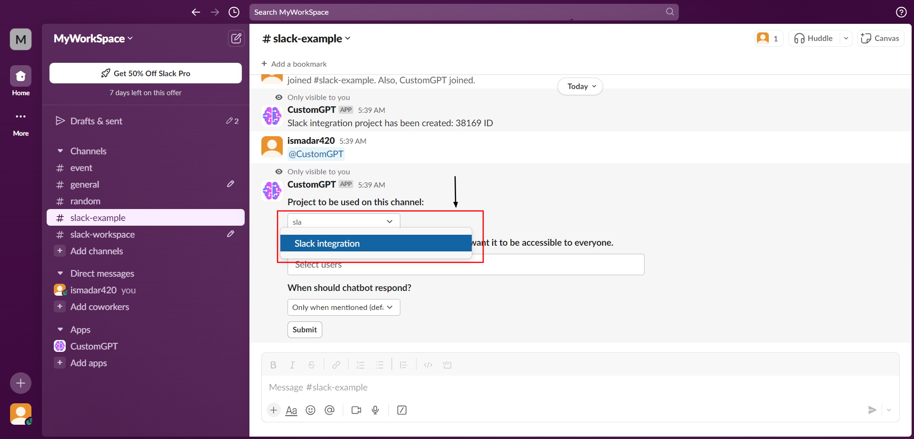Screen dimensions: 914x439
Task: Go back in history with left arrow
Action: pos(196,12)
